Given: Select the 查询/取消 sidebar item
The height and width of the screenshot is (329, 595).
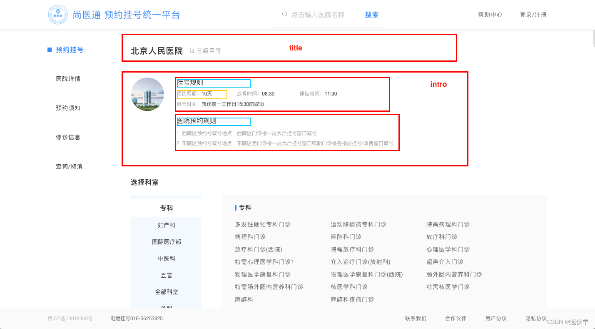Looking at the screenshot, I should 70,166.
